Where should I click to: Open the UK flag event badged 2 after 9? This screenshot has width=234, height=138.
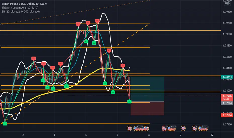[194, 128]
